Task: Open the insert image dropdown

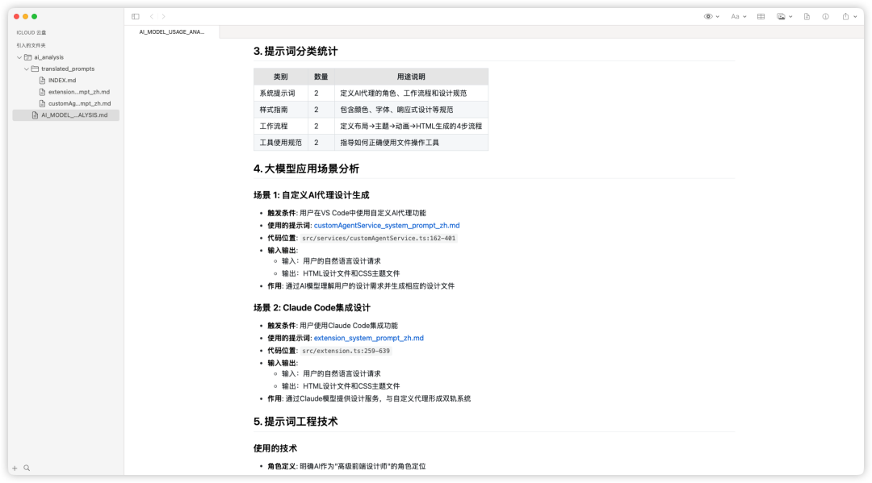Action: click(784, 16)
